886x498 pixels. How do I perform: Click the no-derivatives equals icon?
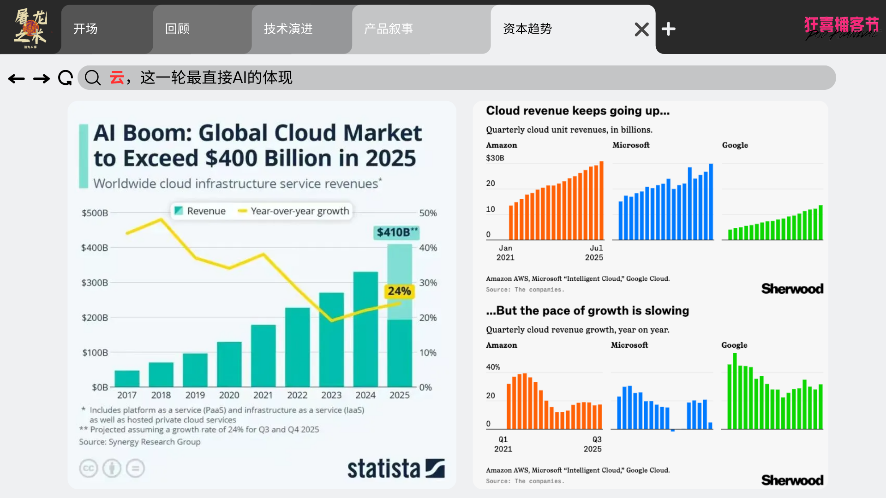(135, 468)
